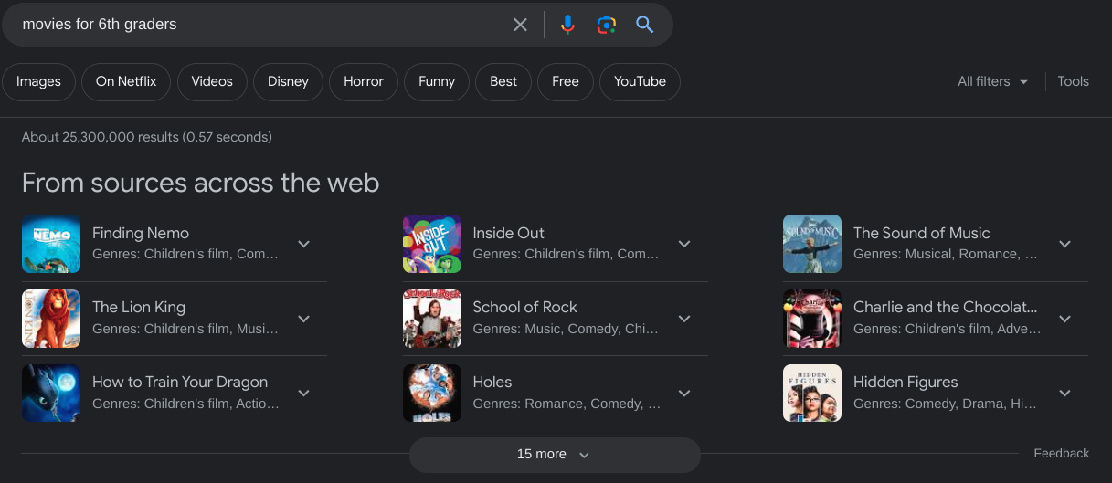Select the Images filter chip
This screenshot has width=1112, height=483.
point(38,81)
